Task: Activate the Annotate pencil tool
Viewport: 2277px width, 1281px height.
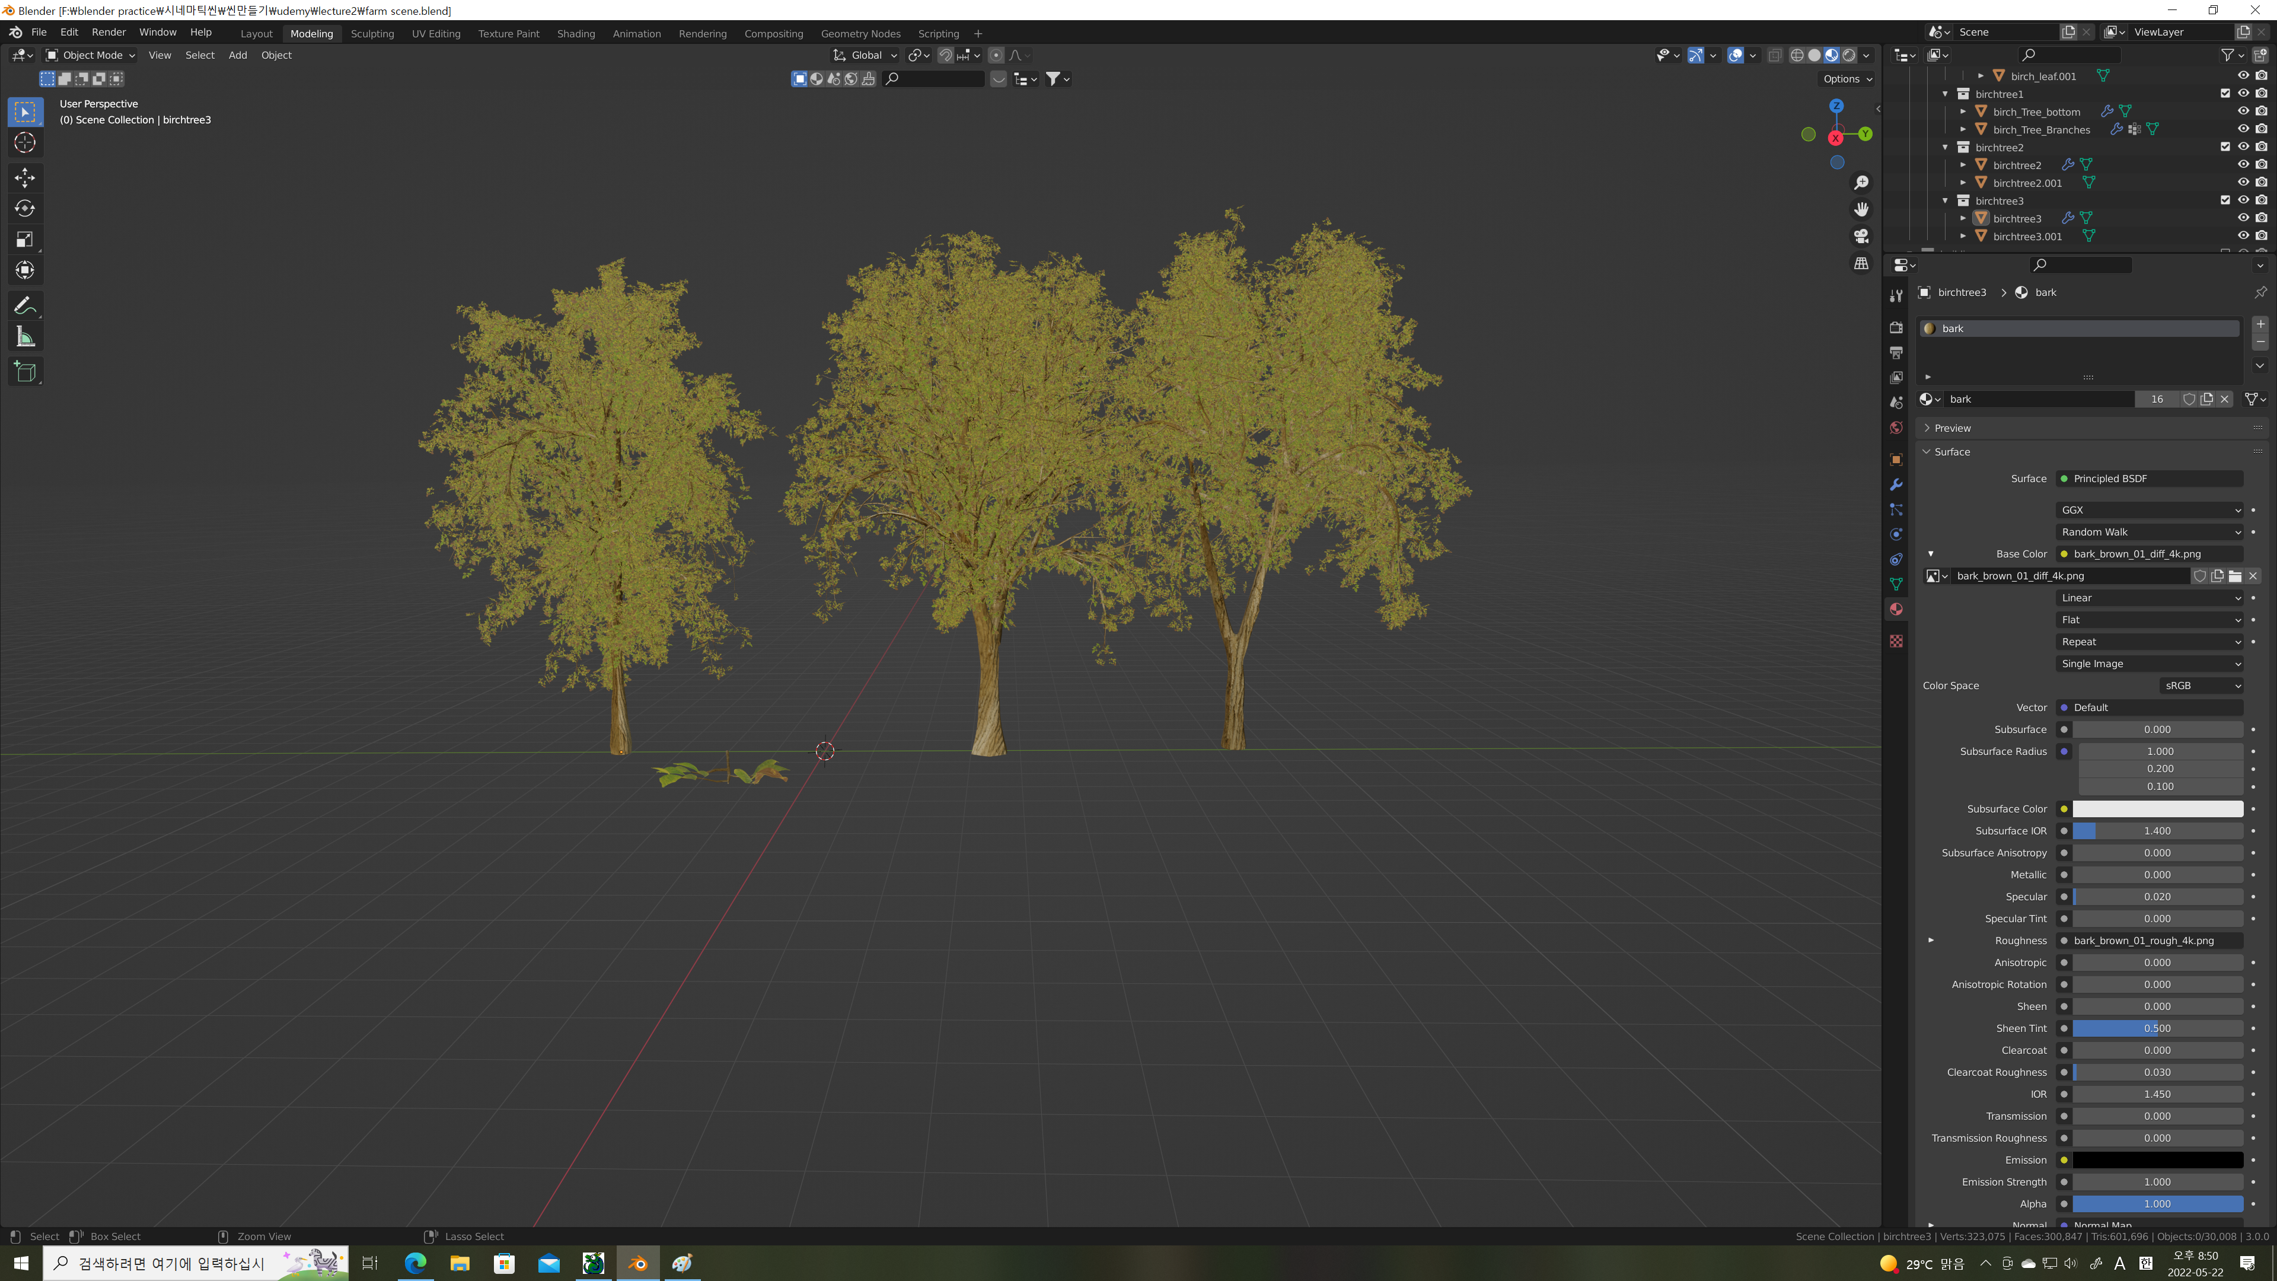Action: 25,306
